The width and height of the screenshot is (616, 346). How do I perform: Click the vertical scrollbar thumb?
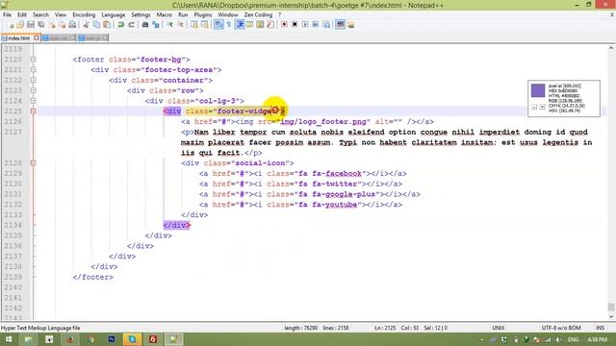[x=611, y=307]
